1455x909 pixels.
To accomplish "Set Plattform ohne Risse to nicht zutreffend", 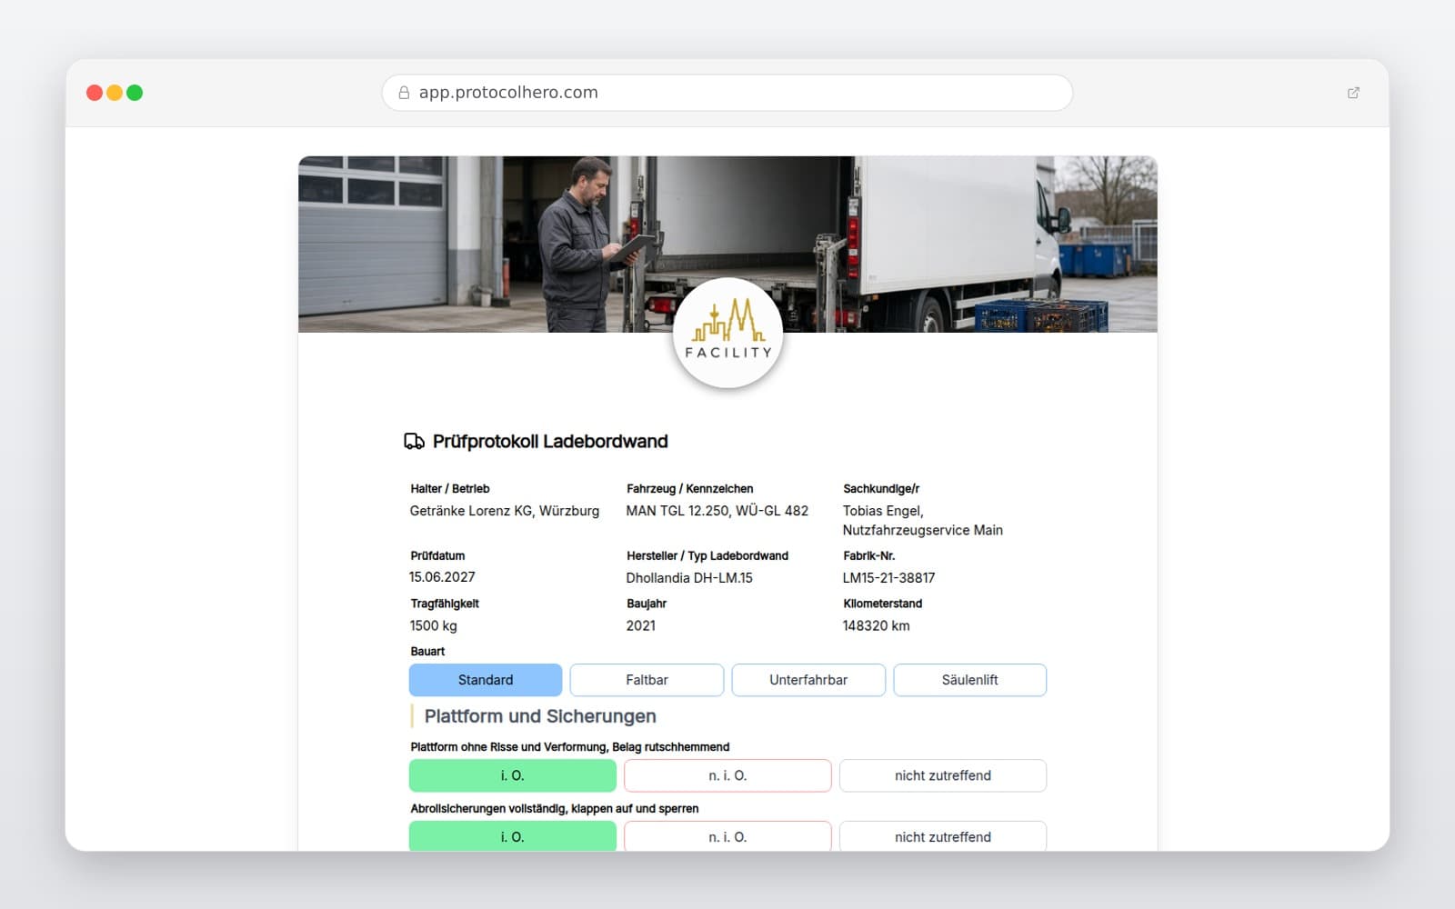I will point(943,775).
